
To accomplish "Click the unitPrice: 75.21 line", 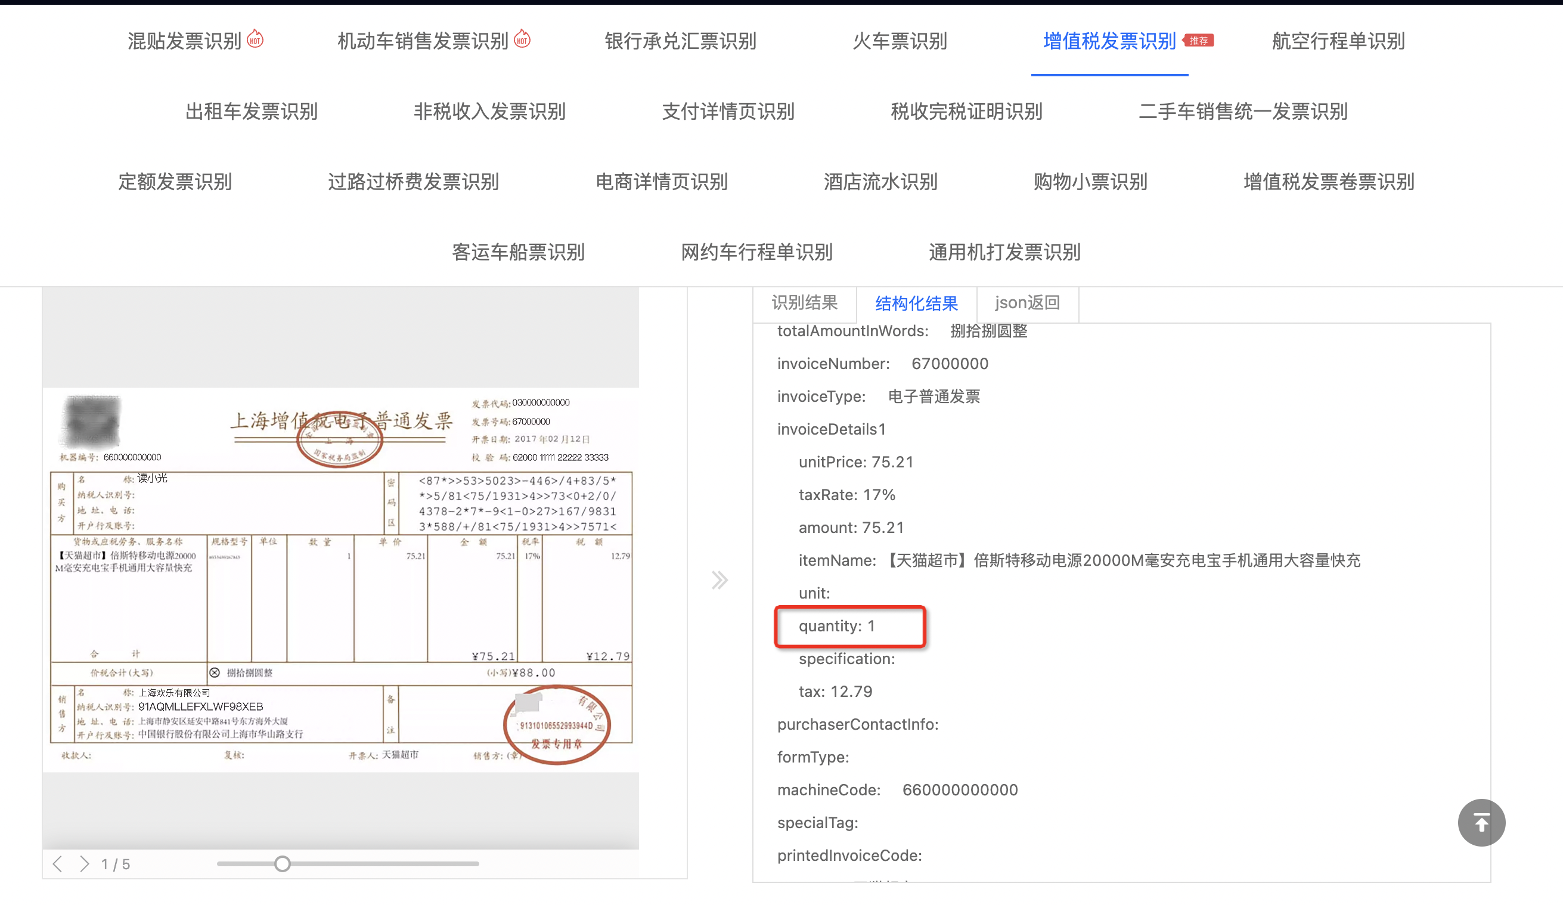I will pos(856,462).
